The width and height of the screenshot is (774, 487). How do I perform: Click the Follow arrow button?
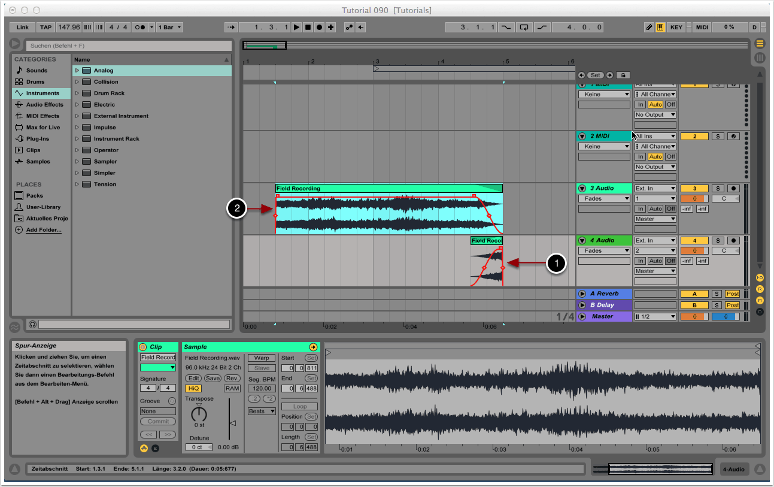click(230, 27)
